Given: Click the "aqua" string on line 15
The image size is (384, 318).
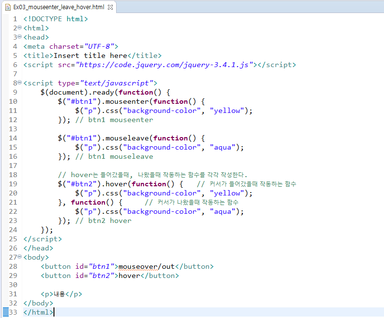Looking at the screenshot, I should [223, 147].
